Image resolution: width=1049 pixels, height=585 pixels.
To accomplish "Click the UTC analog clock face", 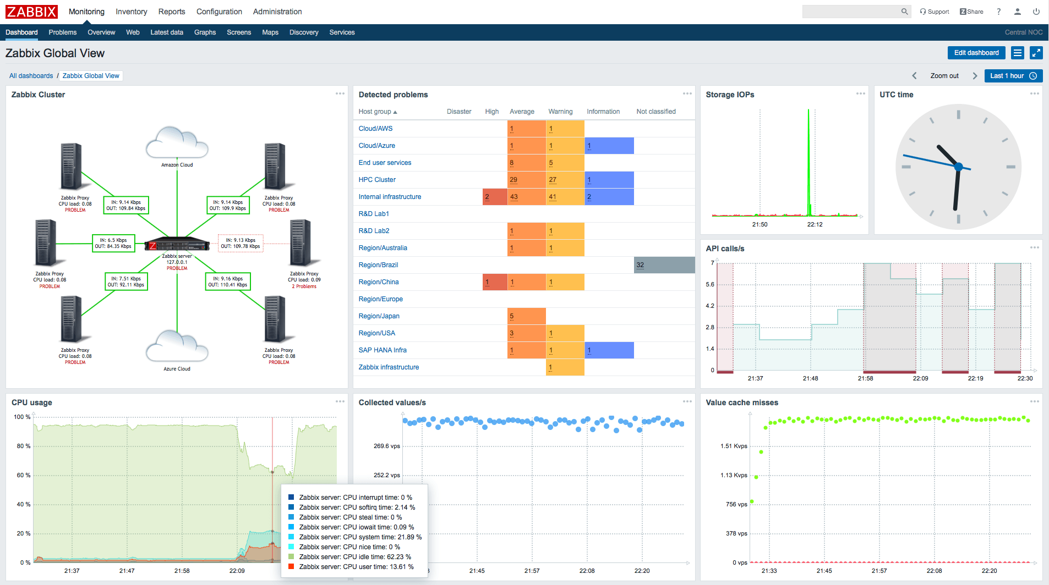I will (958, 167).
